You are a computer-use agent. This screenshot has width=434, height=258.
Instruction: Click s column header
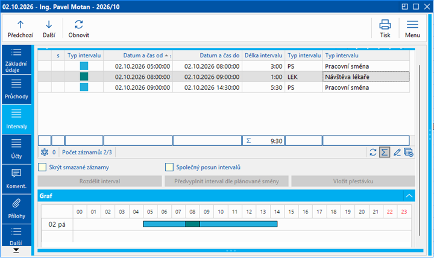tap(58, 55)
